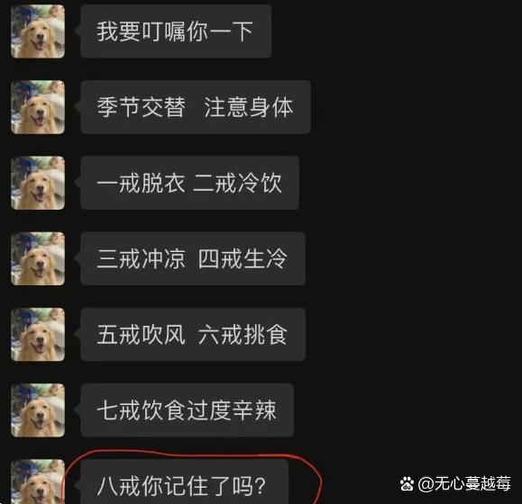Click the text 二戒冷饮 in third message
The width and height of the screenshot is (522, 504).
click(237, 183)
